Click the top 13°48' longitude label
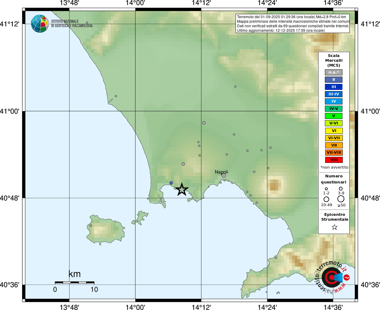380x310 pixels. (69, 3)
